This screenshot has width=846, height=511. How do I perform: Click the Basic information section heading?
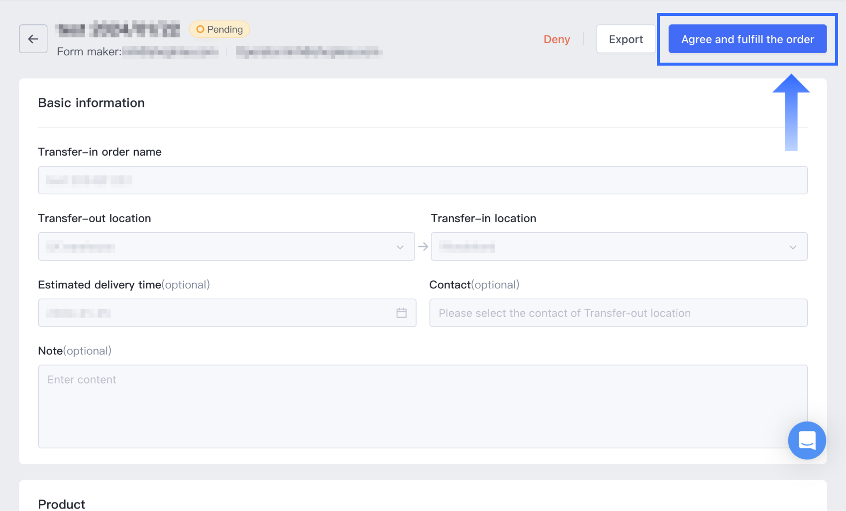click(92, 103)
